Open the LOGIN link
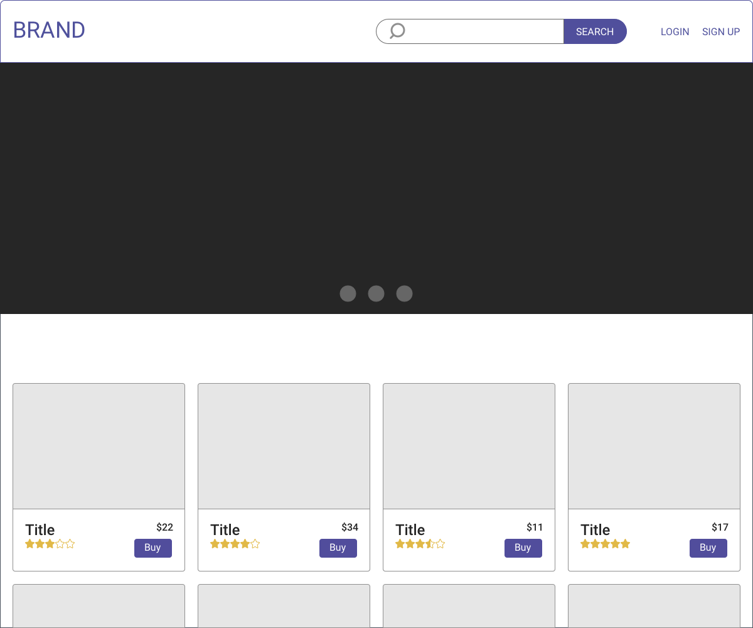The width and height of the screenshot is (753, 628). point(675,31)
